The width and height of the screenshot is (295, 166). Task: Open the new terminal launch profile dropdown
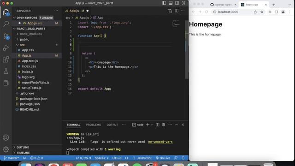click(x=152, y=125)
